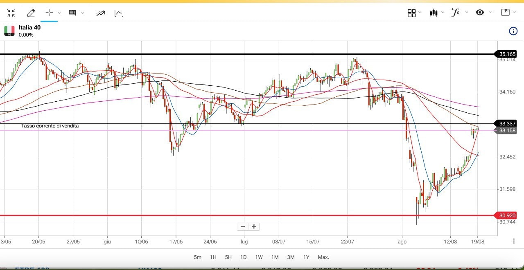
Task: Click the Italia 40 flag icon
Action: coord(9,31)
